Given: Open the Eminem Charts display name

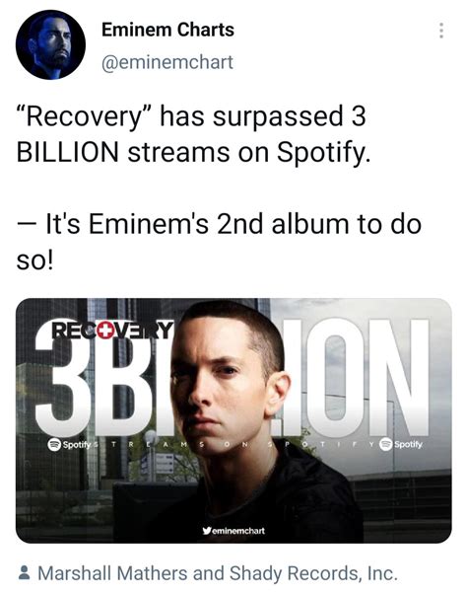Looking at the screenshot, I should pos(167,30).
